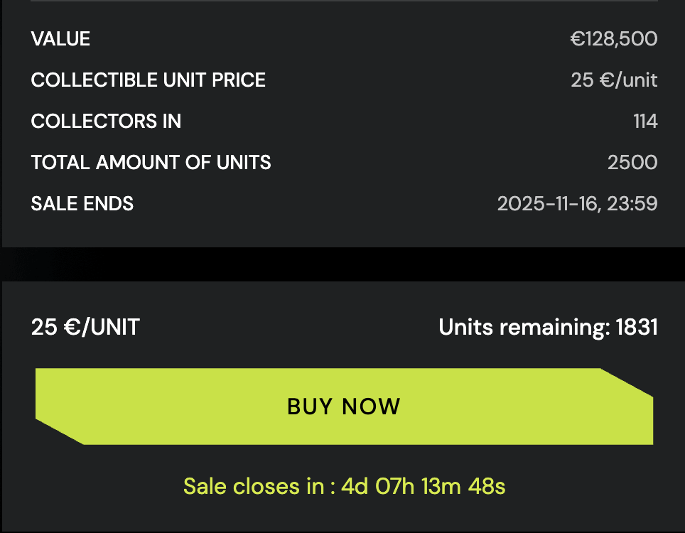Click the TOTAL AMOUNT OF UNITS label
685x533 pixels.
coord(151,163)
